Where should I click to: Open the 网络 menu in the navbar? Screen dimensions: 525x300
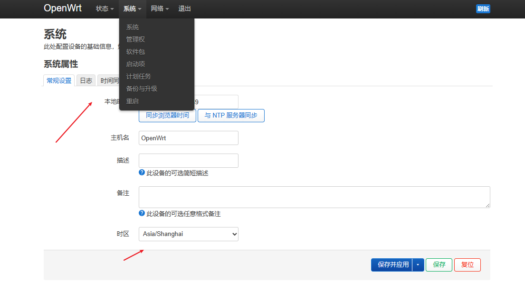point(160,9)
